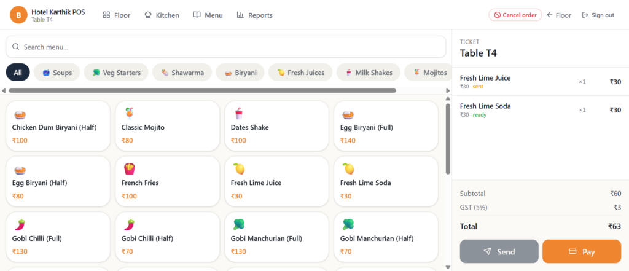Pay for Table T4 order

point(582,252)
